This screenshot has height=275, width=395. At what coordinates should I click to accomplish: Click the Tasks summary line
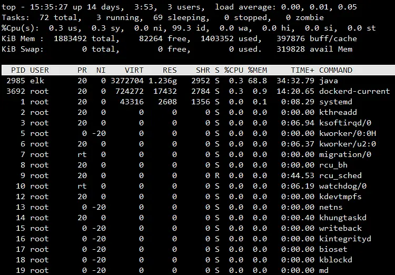163,17
